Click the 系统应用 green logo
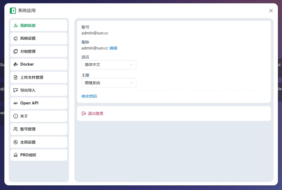The image size is (282, 190). pos(12,10)
